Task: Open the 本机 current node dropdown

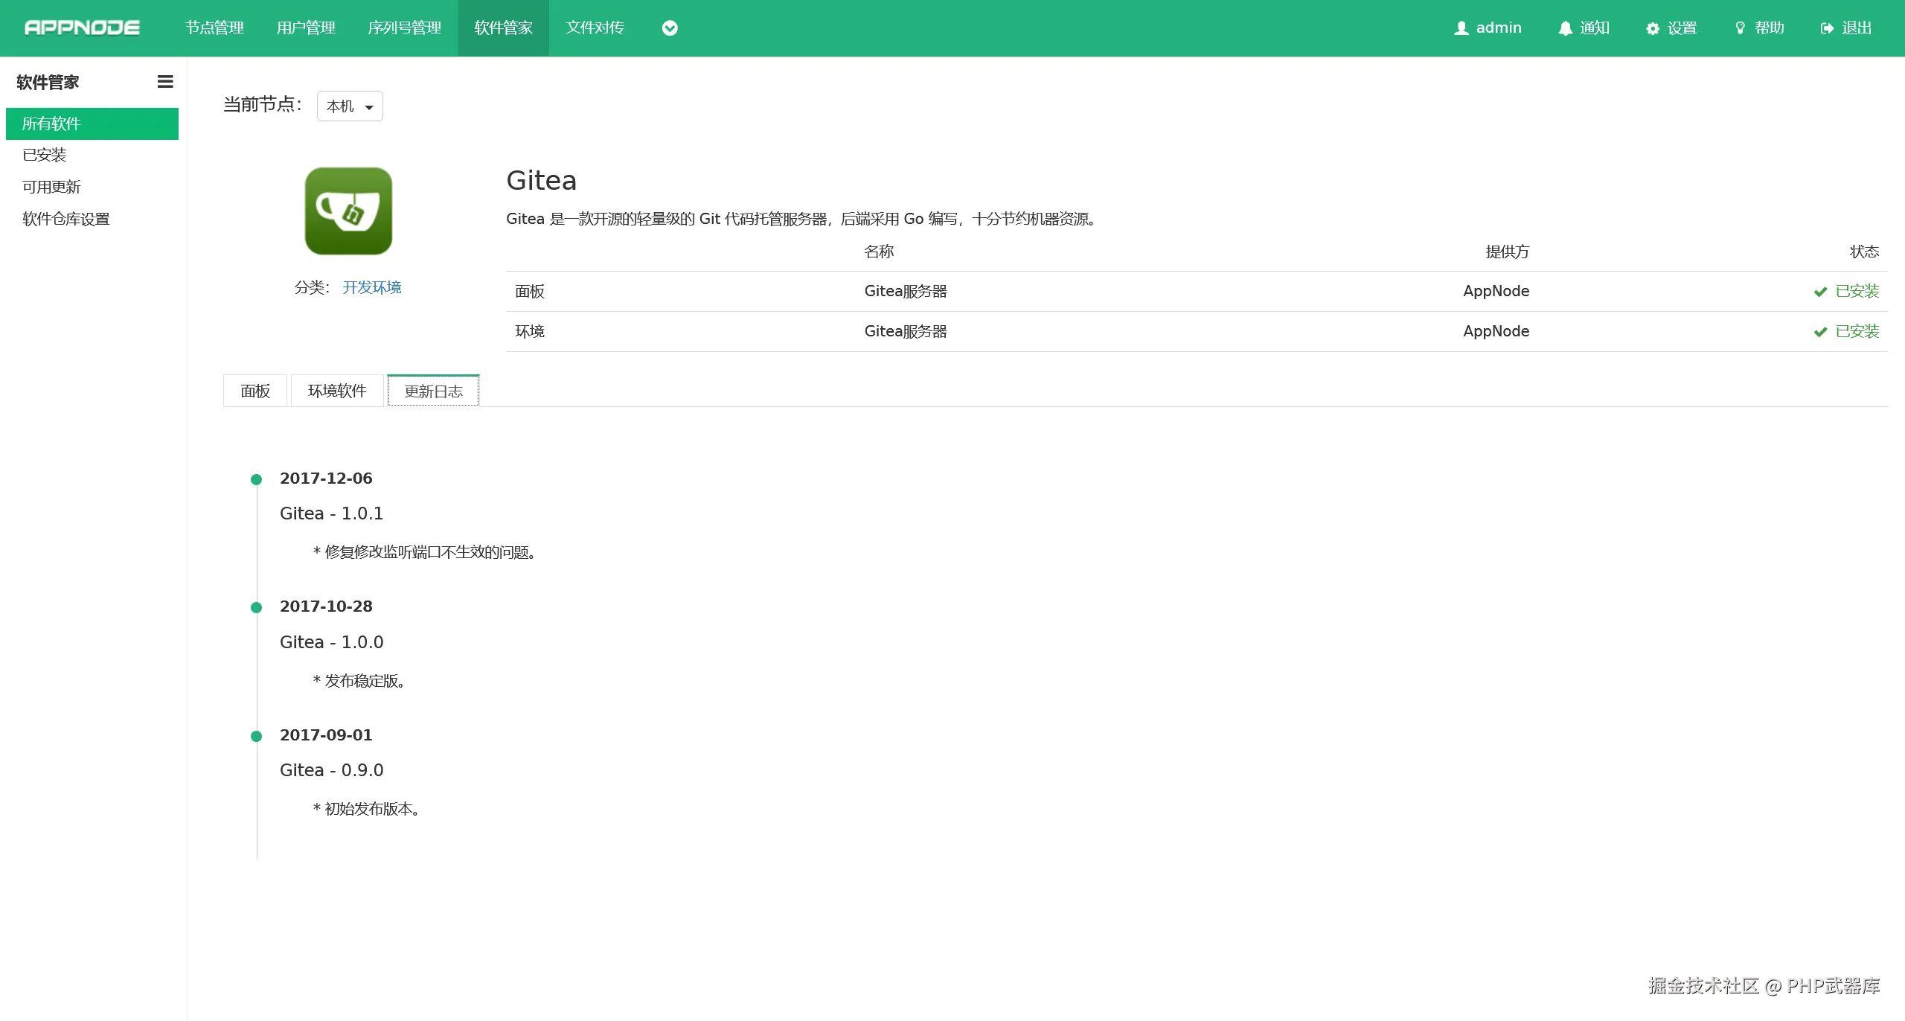Action: (350, 106)
